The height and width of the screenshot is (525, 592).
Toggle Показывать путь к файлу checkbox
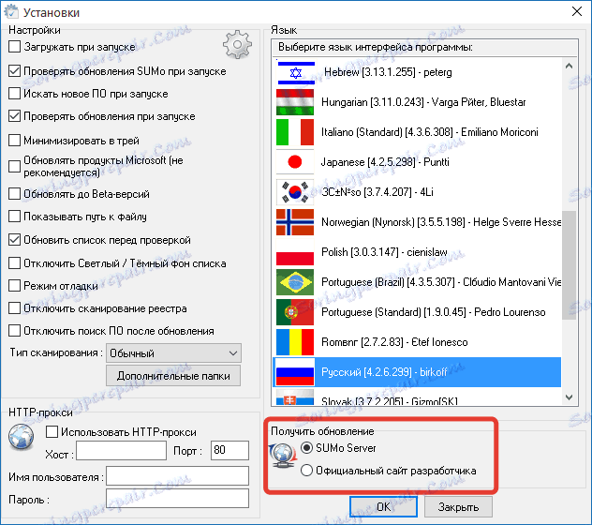(14, 217)
